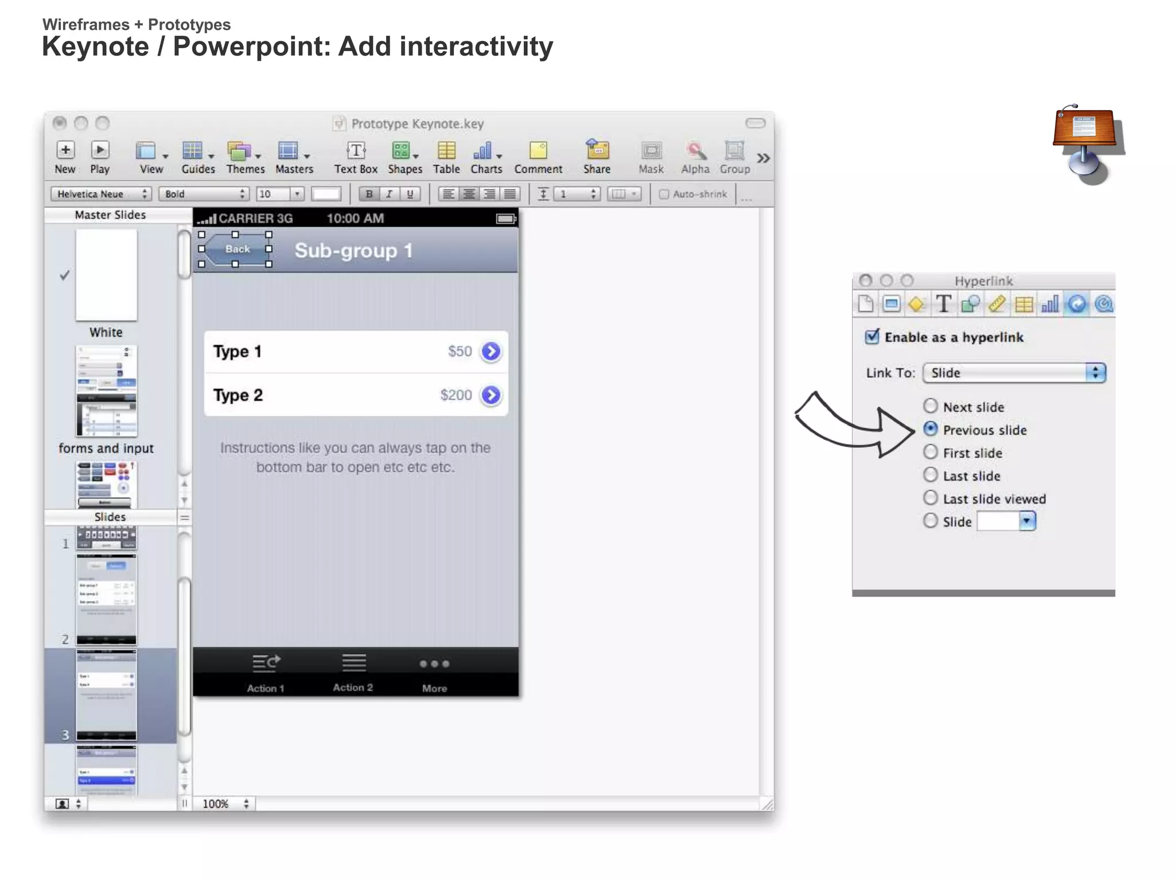
Task: Insert a Text Box from toolbar
Action: coord(356,151)
